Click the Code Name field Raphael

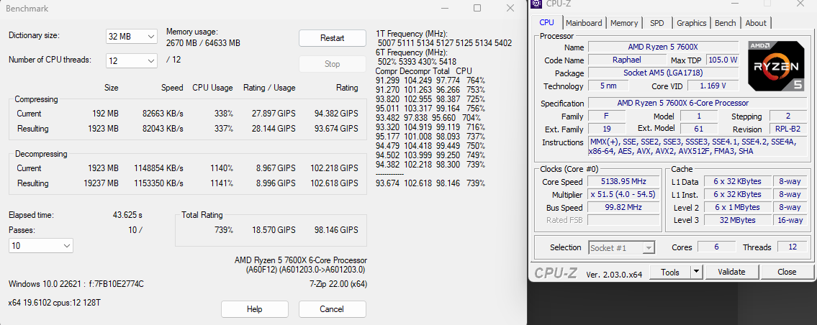tap(626, 60)
